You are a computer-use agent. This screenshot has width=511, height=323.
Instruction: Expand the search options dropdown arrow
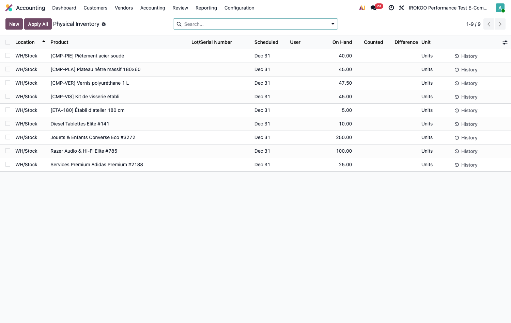tap(333, 24)
